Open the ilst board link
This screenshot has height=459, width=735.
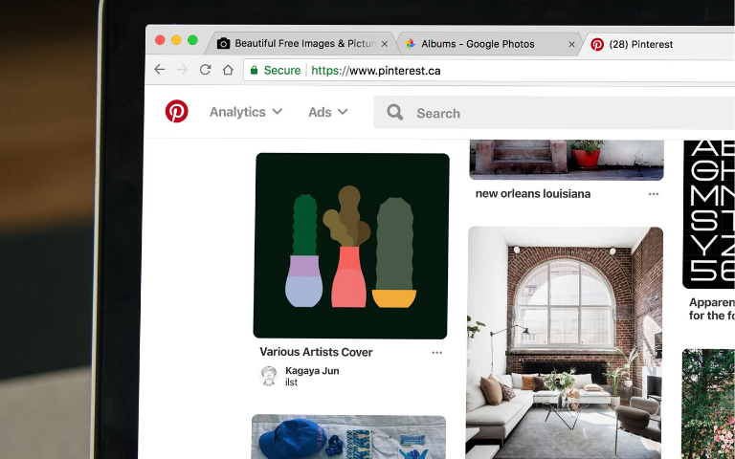tap(292, 382)
